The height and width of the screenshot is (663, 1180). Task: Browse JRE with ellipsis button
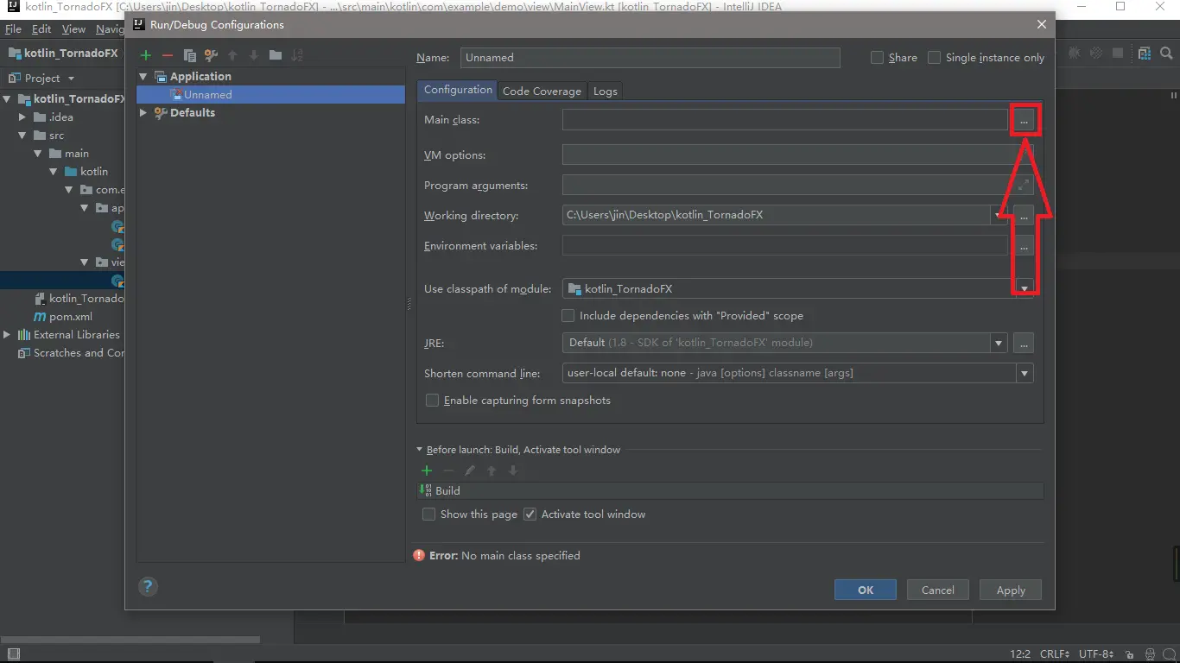pyautogui.click(x=1024, y=343)
